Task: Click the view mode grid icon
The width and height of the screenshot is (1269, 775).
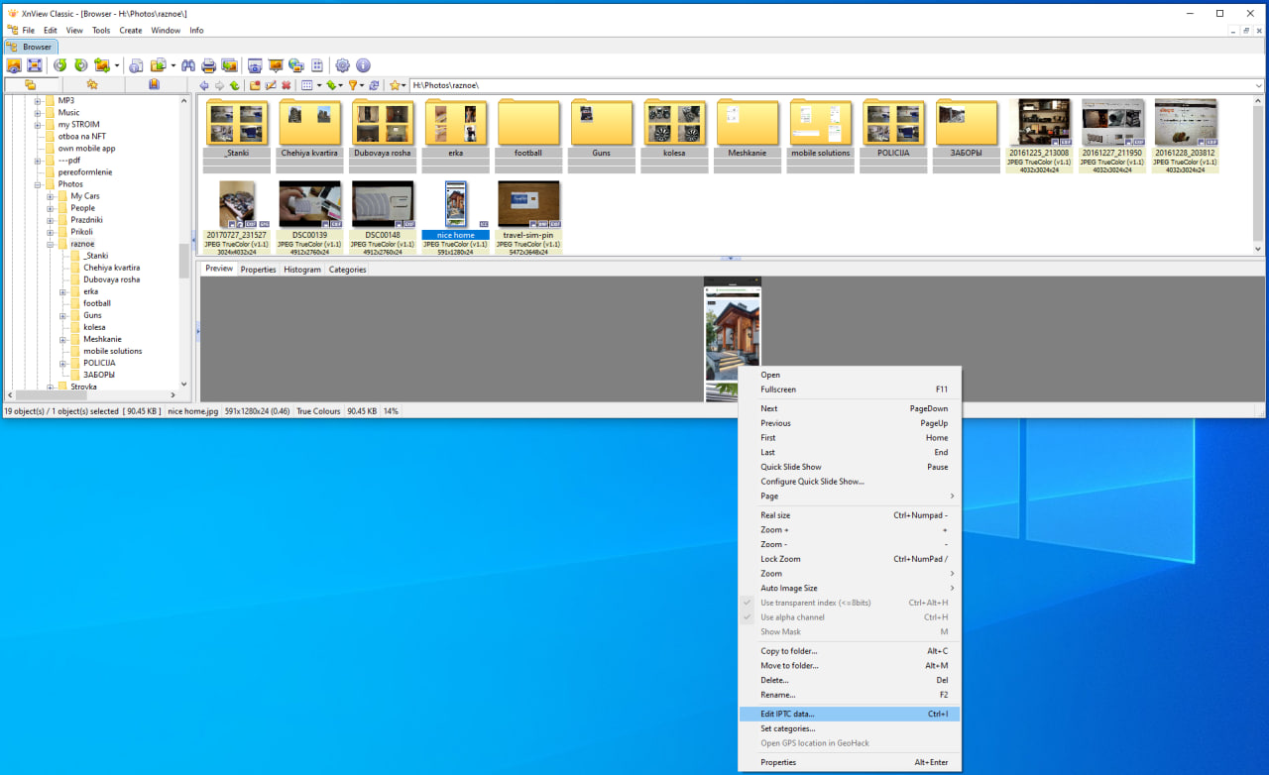Action: (306, 85)
